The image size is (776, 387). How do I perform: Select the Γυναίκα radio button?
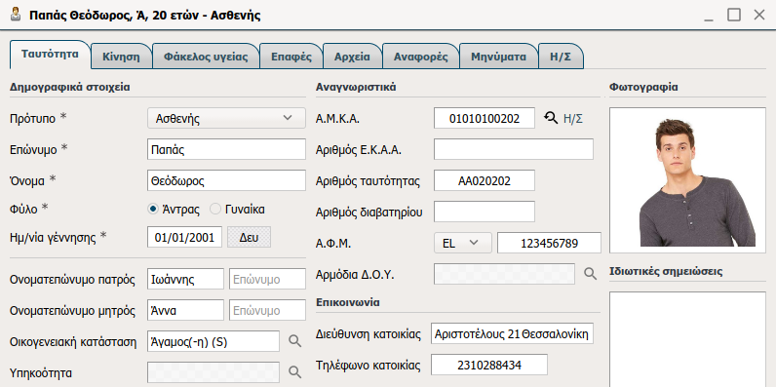tap(215, 210)
